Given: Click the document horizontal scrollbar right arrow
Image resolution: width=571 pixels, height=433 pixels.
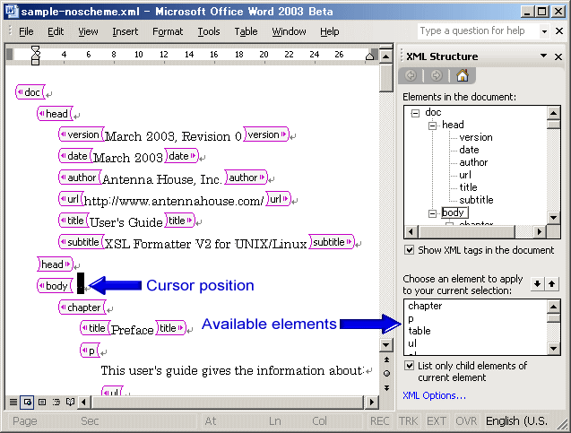Looking at the screenshot, I should point(371,402).
